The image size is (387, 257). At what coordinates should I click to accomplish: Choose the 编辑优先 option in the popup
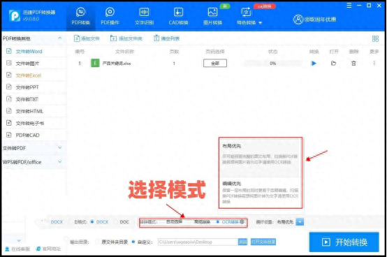tap(261, 193)
